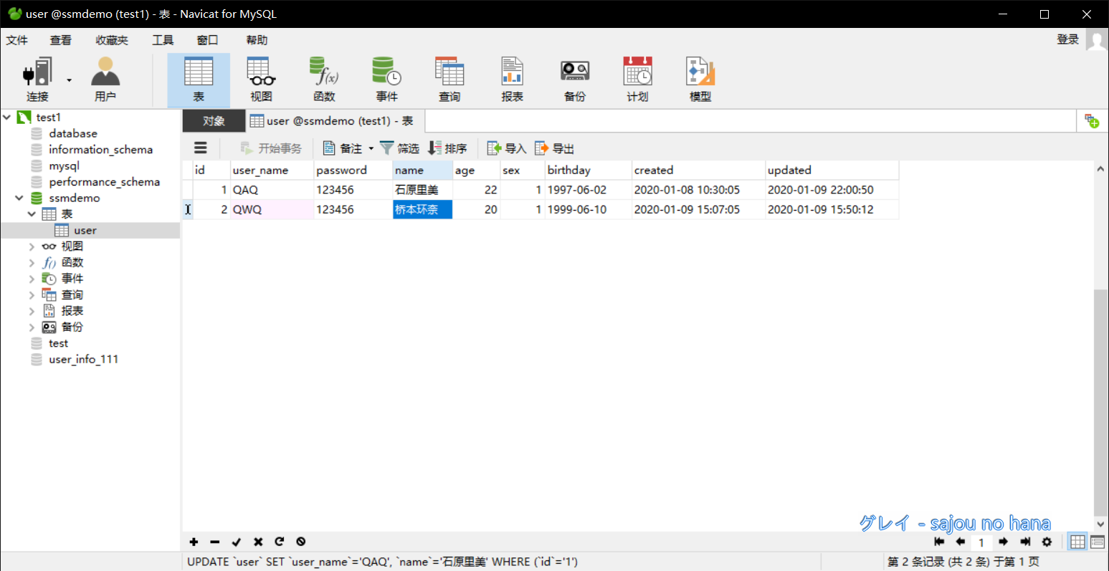Collapse the ssmdemo database node

[x=19, y=198]
